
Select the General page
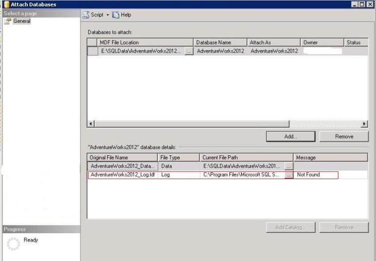(22, 21)
